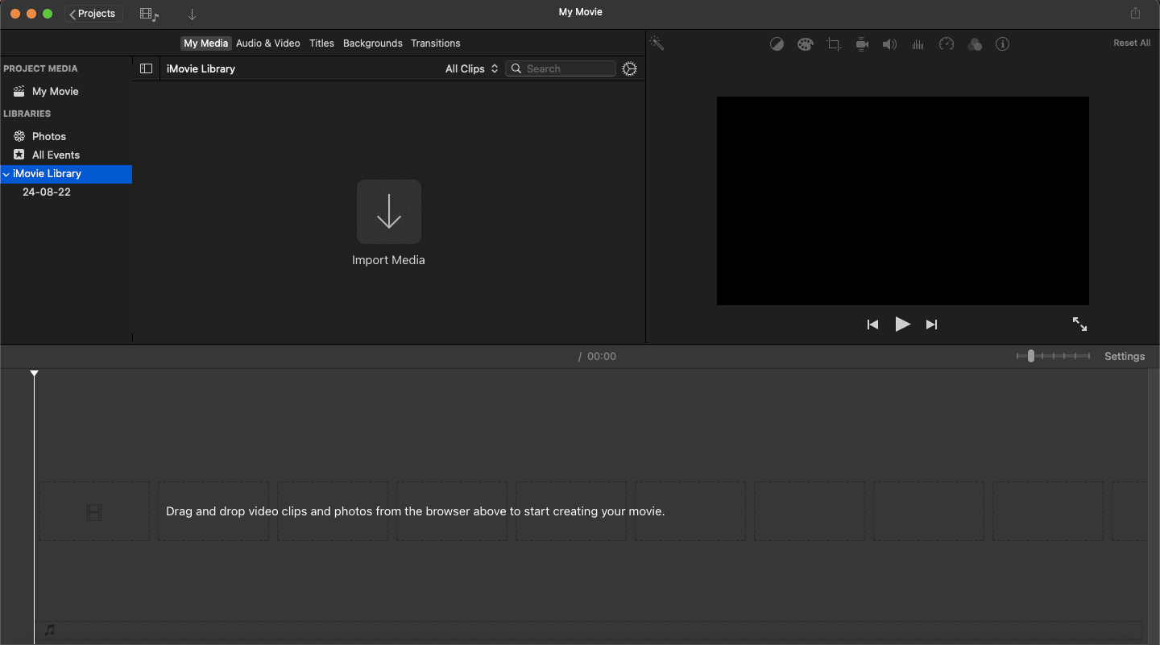Skip to previous clip in viewer
This screenshot has height=645, width=1160.
(x=872, y=325)
